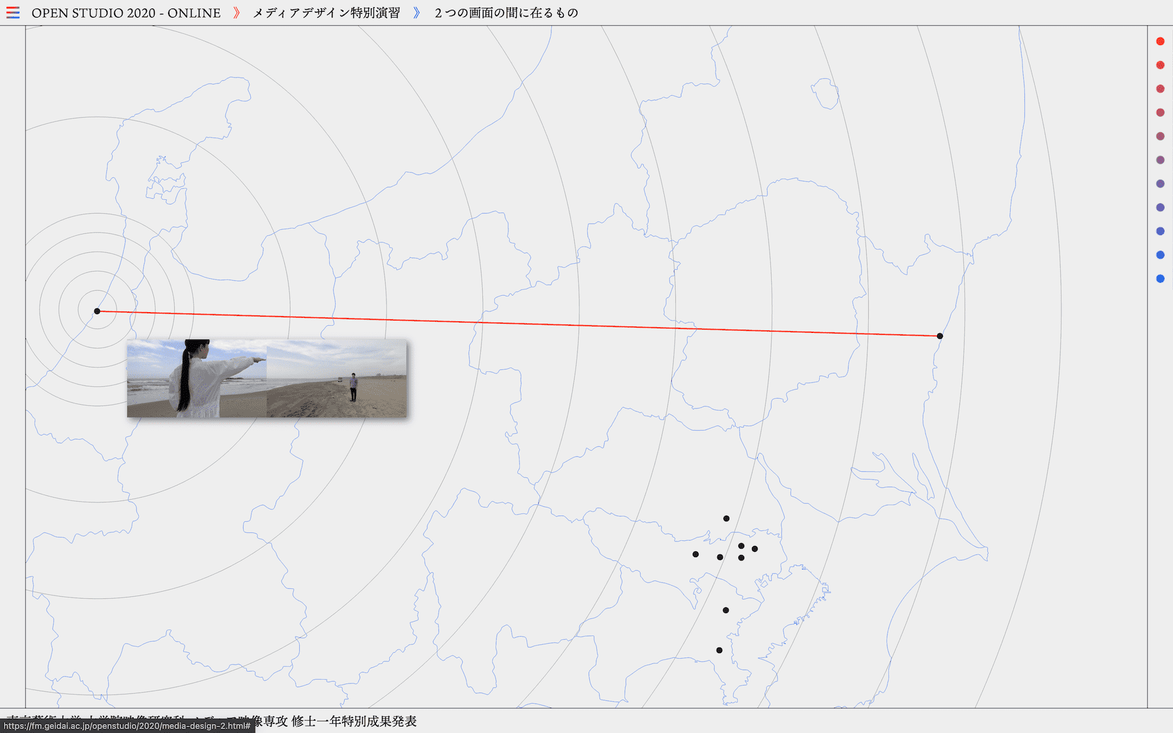Click the red double chevron separator
Screen dimensions: 1173x733
tap(237, 13)
